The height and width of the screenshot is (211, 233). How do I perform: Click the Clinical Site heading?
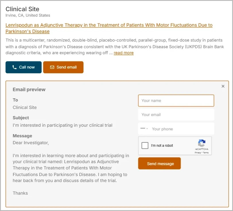(x=22, y=9)
